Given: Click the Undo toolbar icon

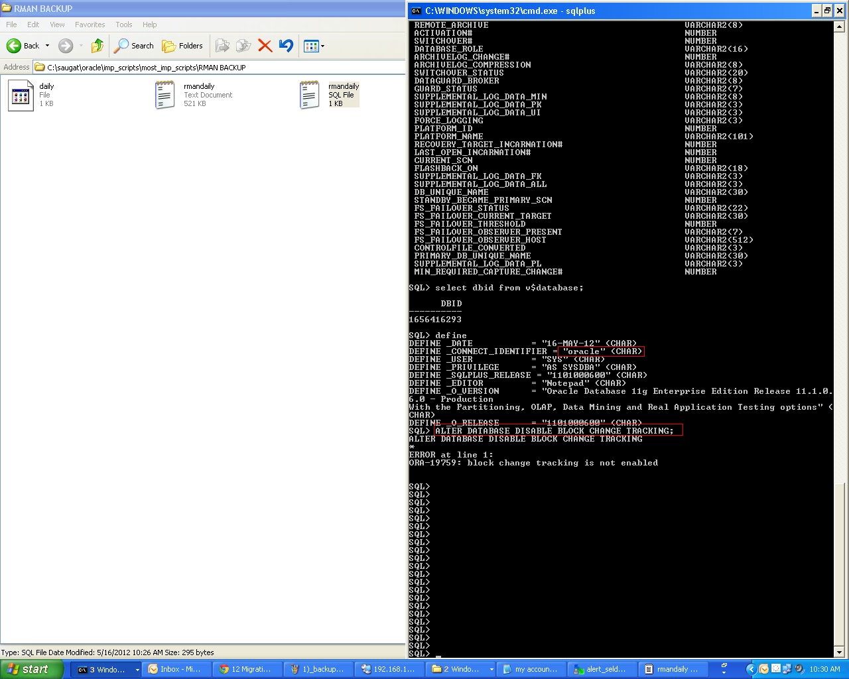Looking at the screenshot, I should pyautogui.click(x=285, y=46).
